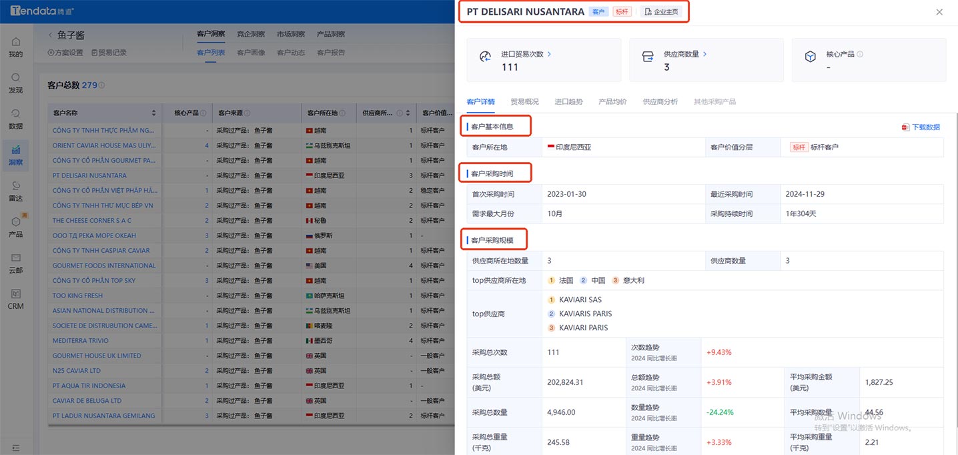Switch to 供应商分析 tab

(x=660, y=101)
